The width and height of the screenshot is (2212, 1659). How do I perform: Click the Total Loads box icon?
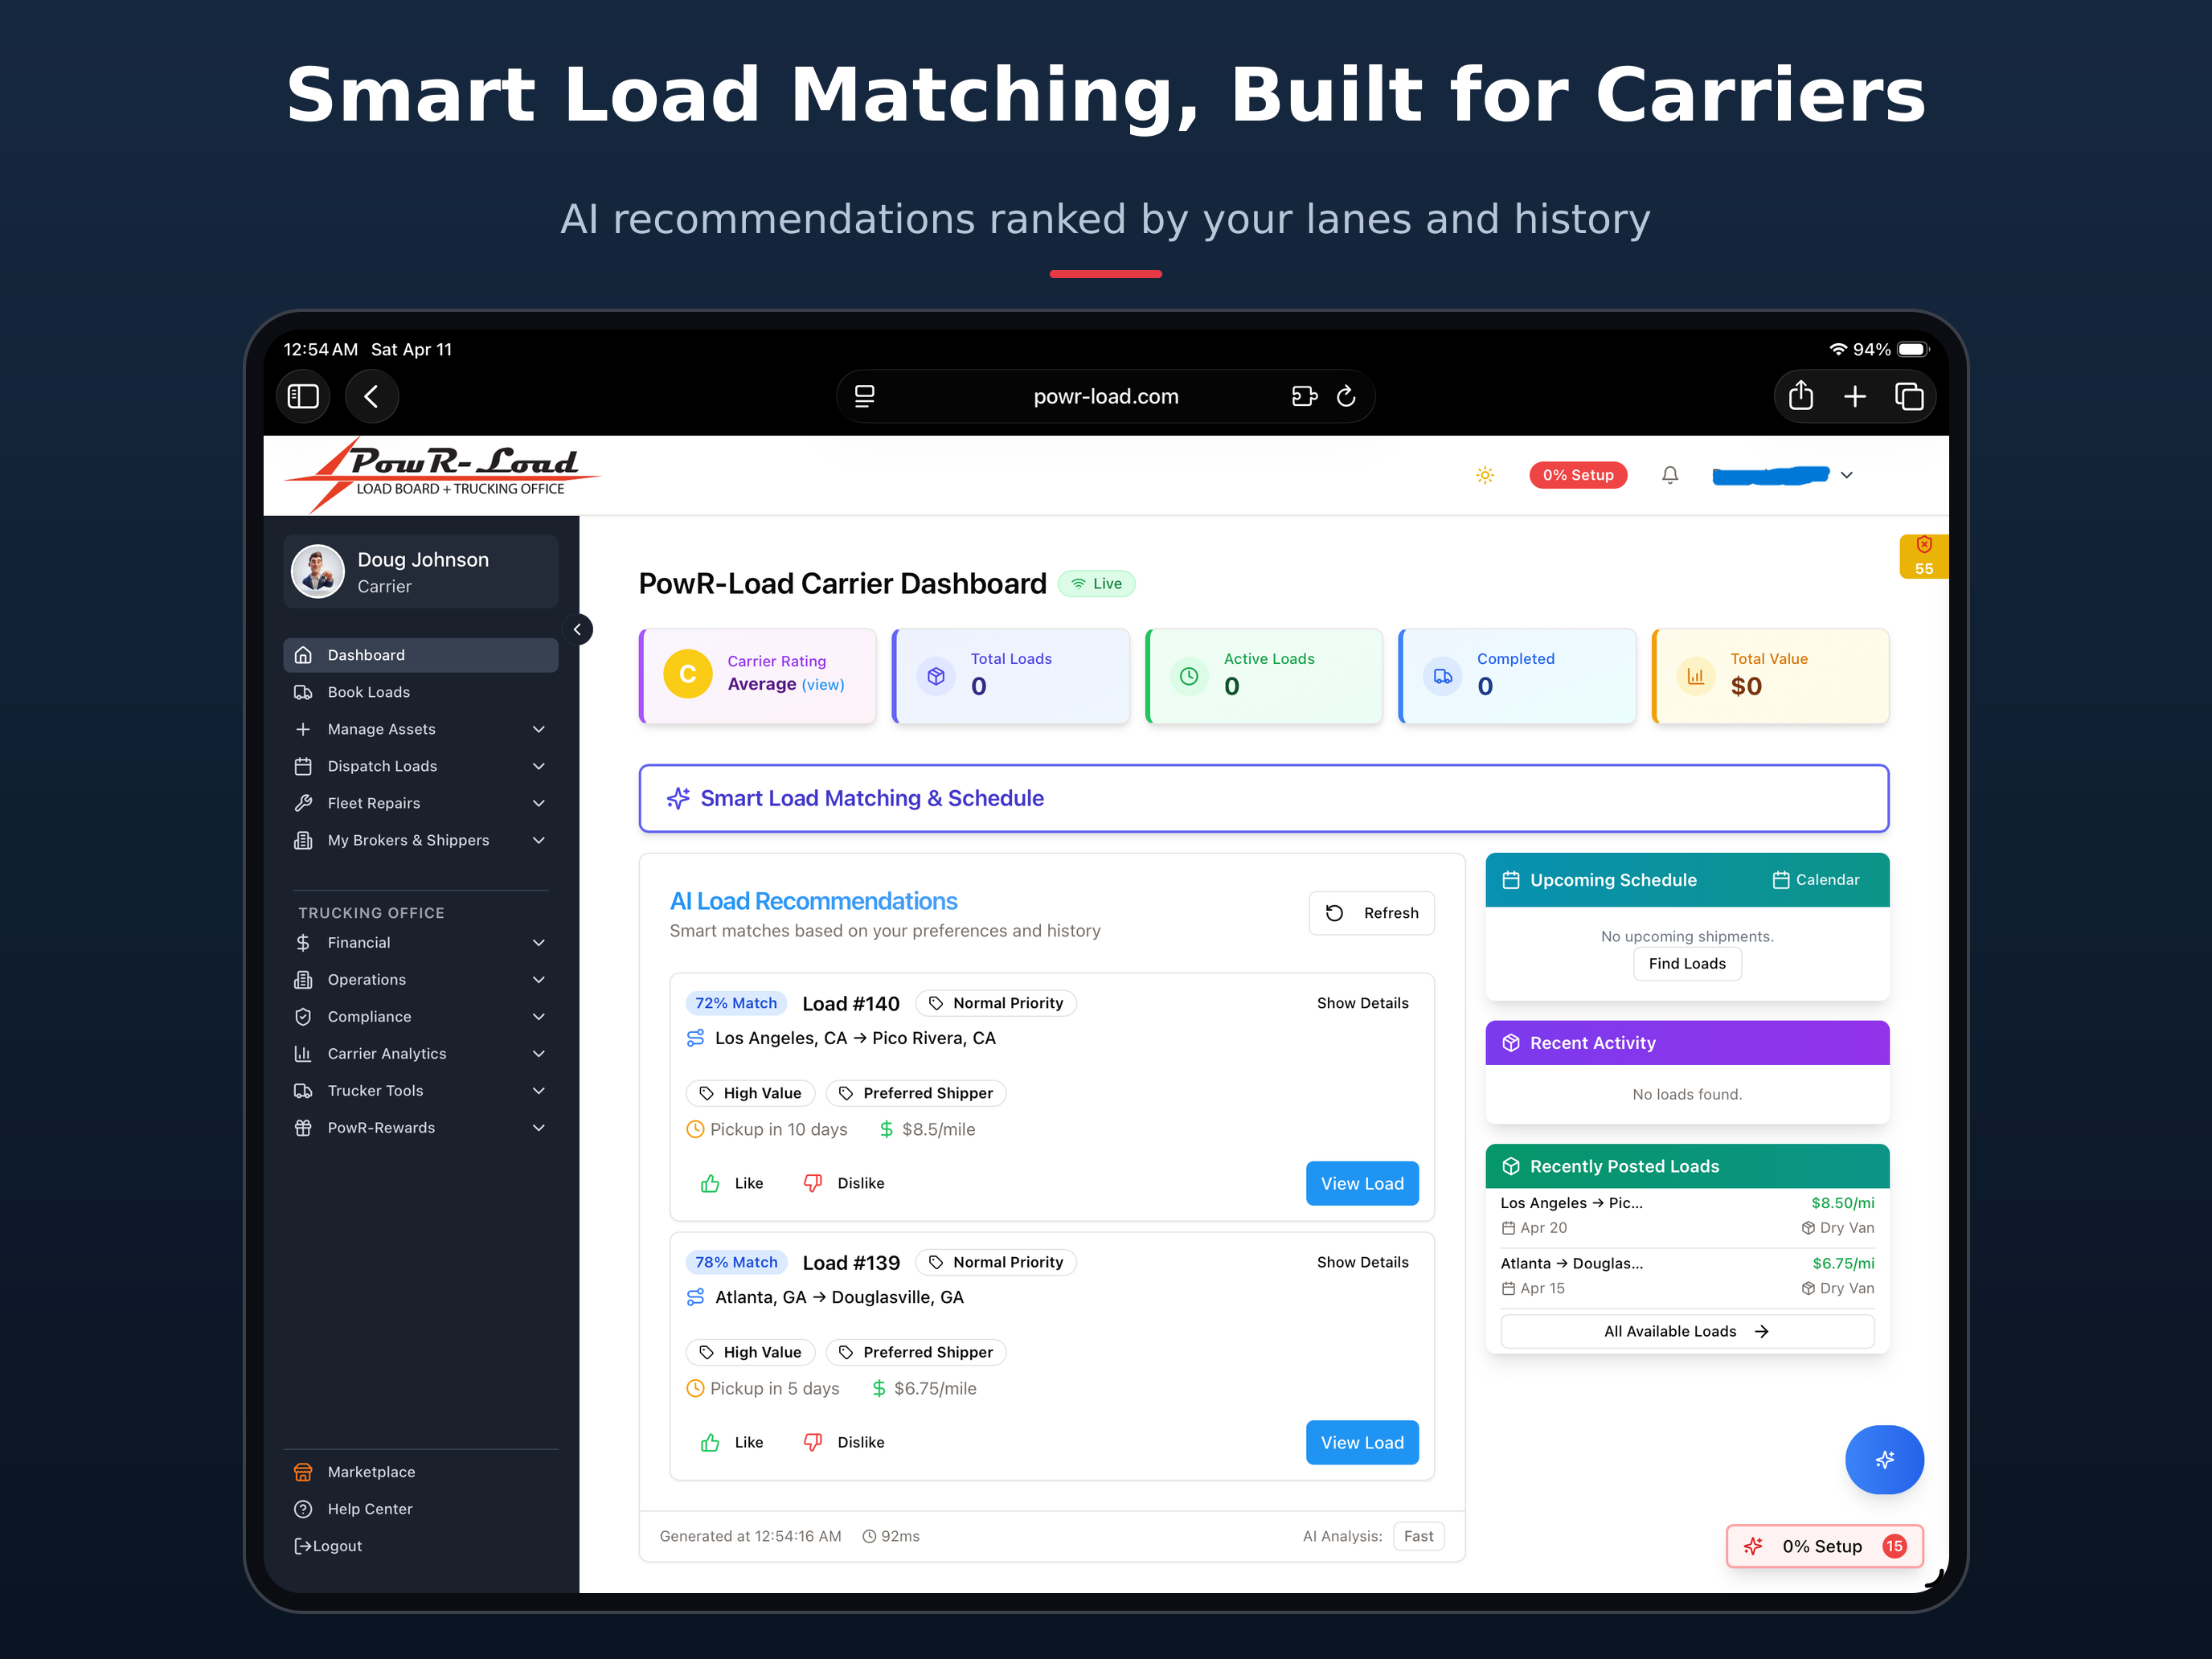(936, 676)
